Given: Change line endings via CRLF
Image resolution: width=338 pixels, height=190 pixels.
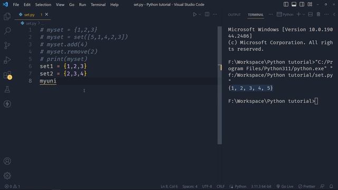Looking at the screenshot, I should click(221, 186).
